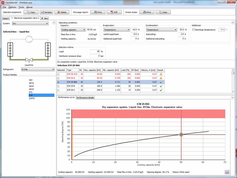The width and height of the screenshot is (237, 178).
Task: Open the System dropdown showing Dry
Action: [x=30, y=23]
